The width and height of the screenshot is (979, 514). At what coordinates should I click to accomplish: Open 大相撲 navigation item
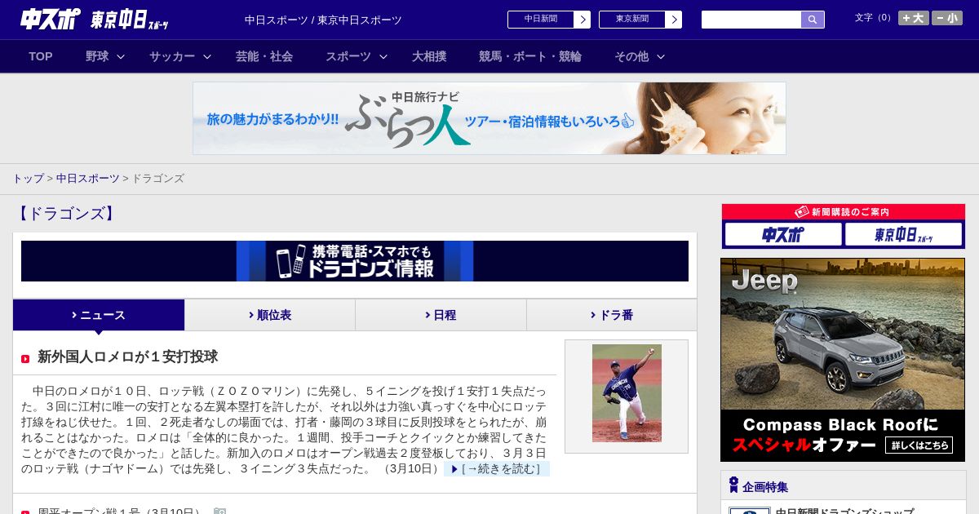coord(429,56)
